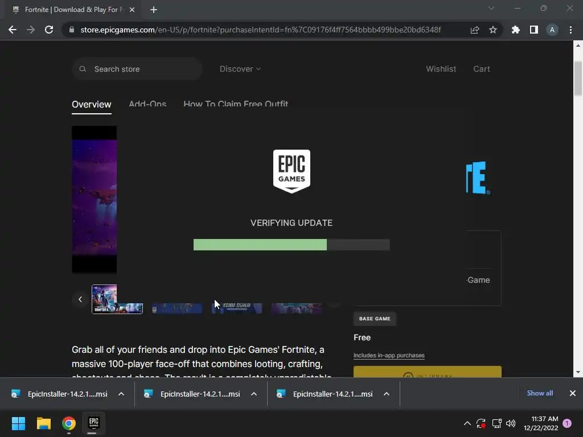
Task: Click the magnifier icon in Search store
Action: (x=83, y=69)
